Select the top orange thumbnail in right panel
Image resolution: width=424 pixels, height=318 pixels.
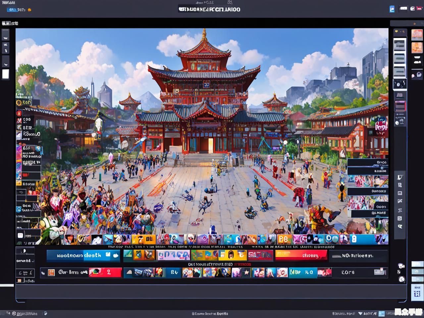tap(417, 34)
